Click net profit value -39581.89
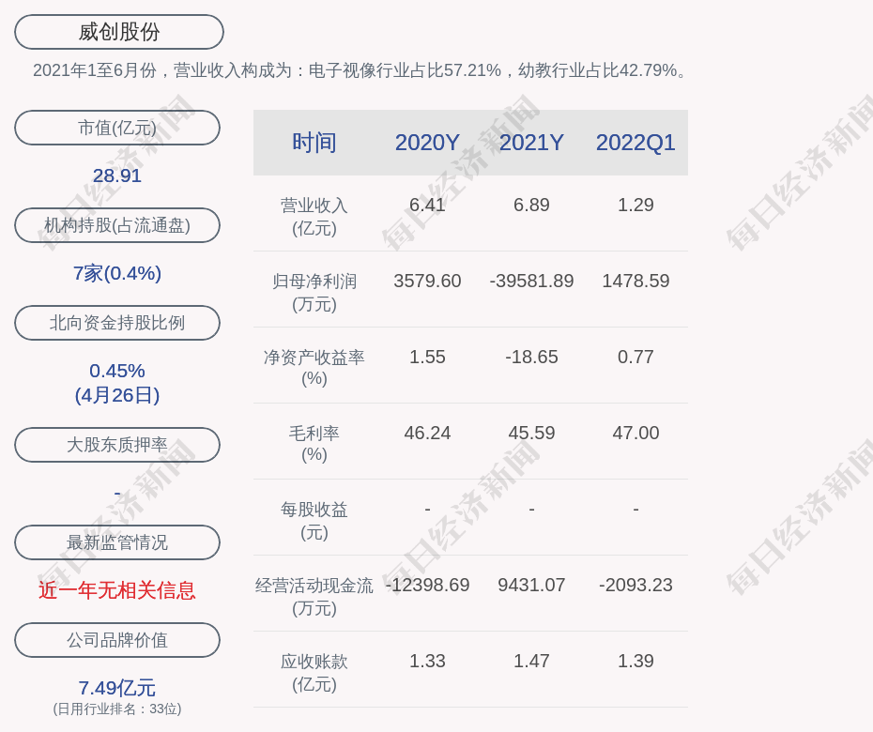873x732 pixels. pyautogui.click(x=531, y=281)
